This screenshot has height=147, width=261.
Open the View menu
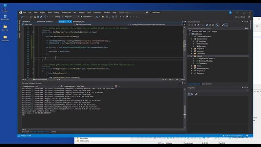point(35,13)
